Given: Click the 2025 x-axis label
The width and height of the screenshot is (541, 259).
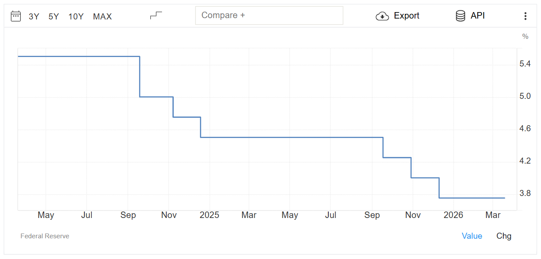Looking at the screenshot, I should [x=209, y=215].
